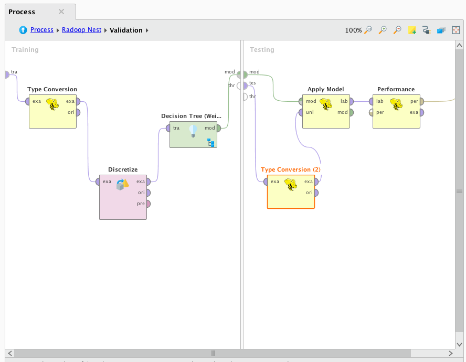This screenshot has height=362, width=466.
Task: Select the zoom out magnifier icon
Action: coord(397,30)
